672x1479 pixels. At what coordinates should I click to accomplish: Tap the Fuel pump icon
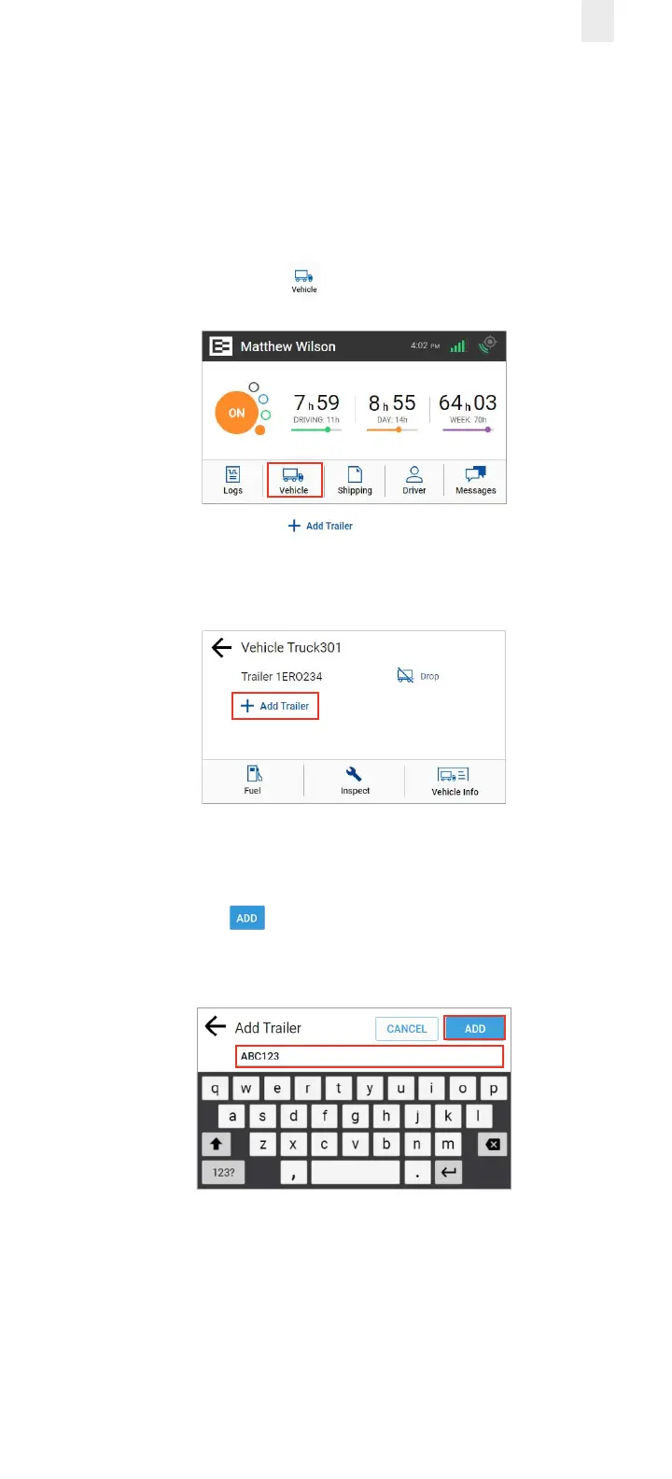coord(253,781)
